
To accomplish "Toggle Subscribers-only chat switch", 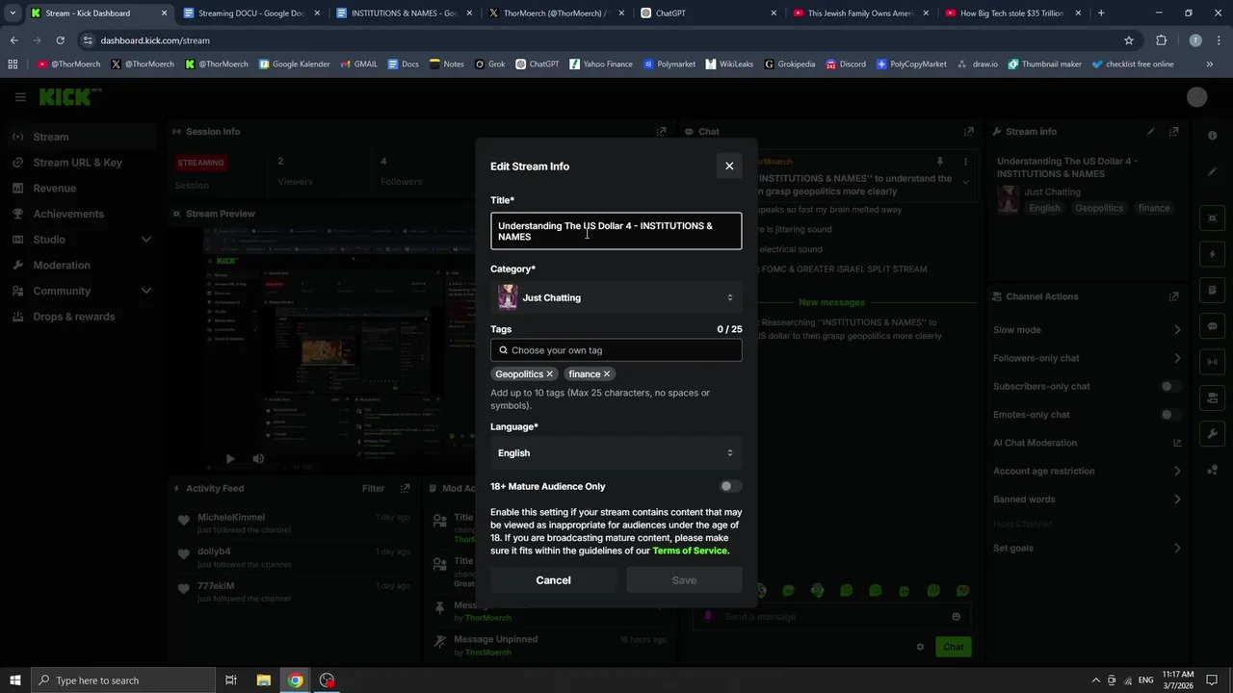I will [1170, 387].
